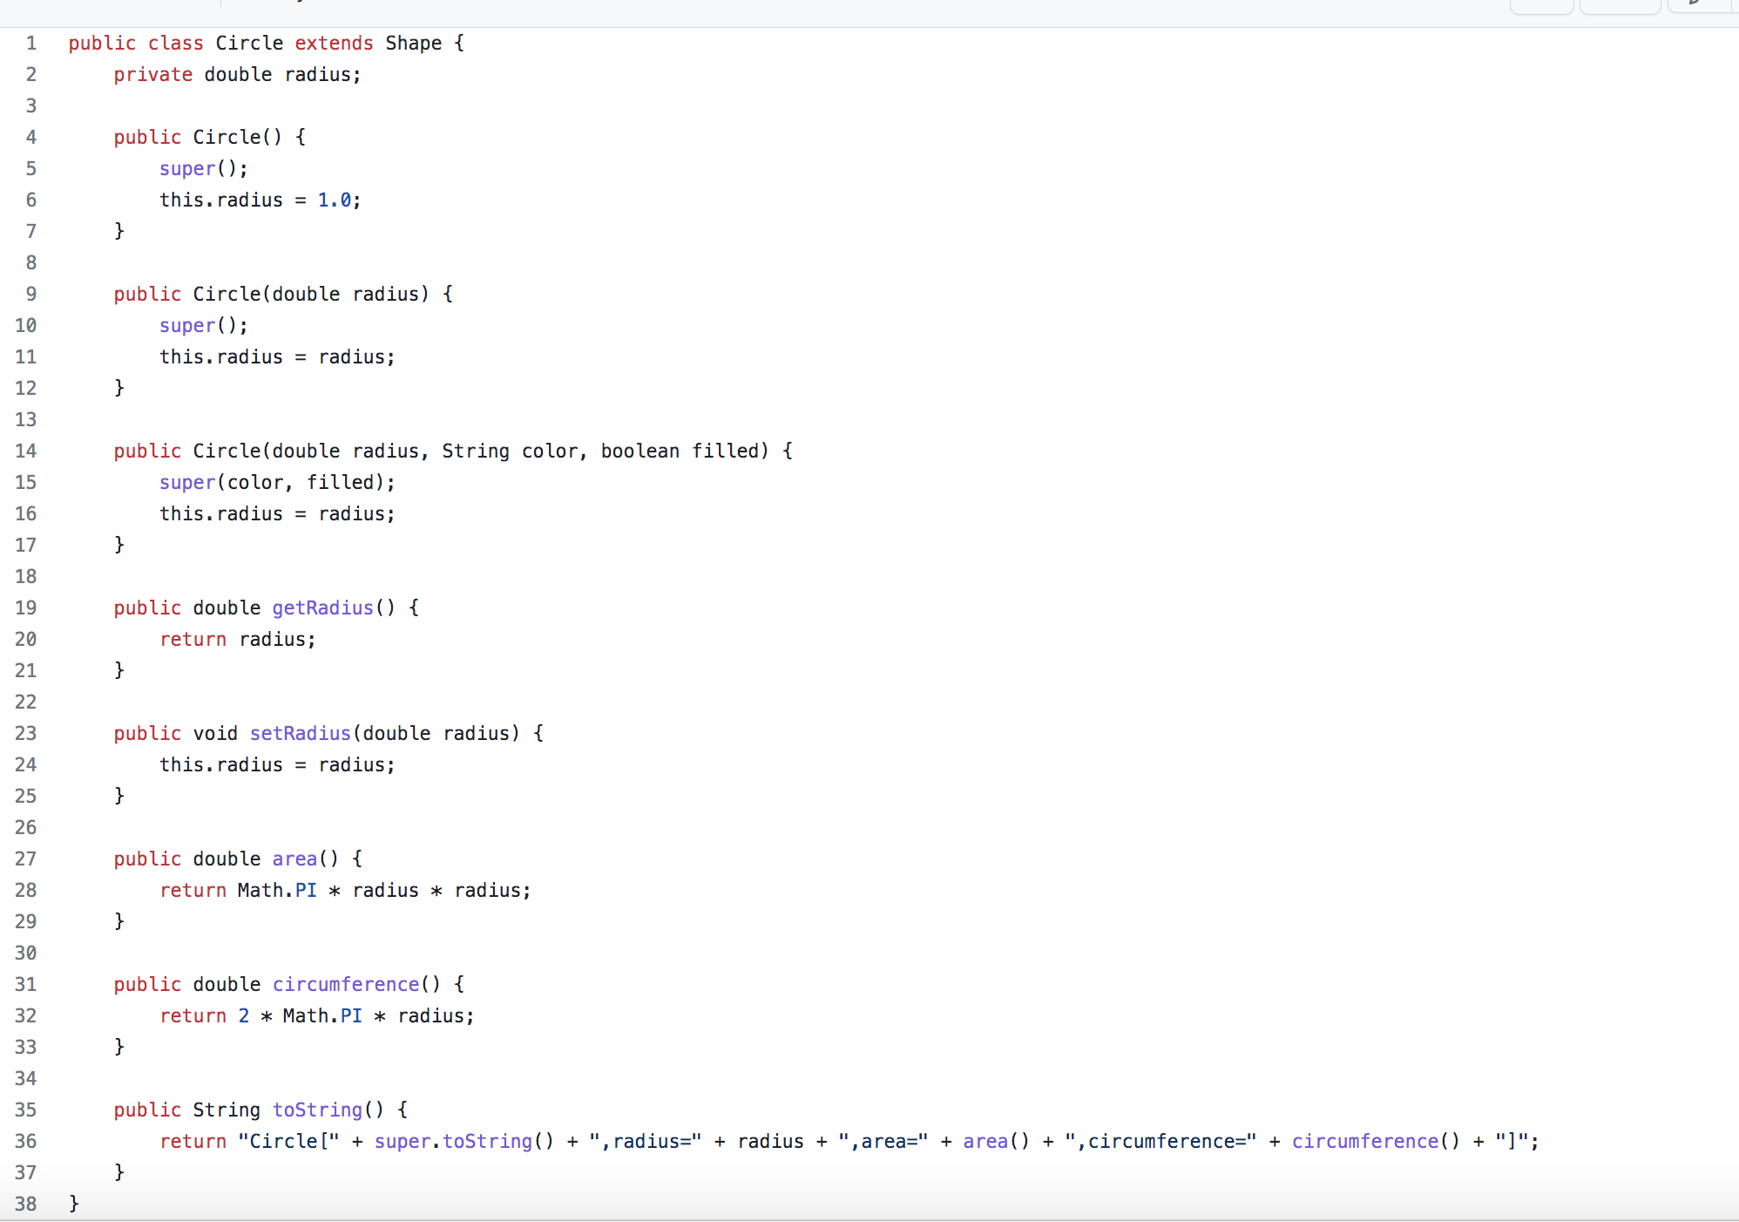The image size is (1739, 1222).
Task: Click the setRadius method name
Action: click(300, 734)
